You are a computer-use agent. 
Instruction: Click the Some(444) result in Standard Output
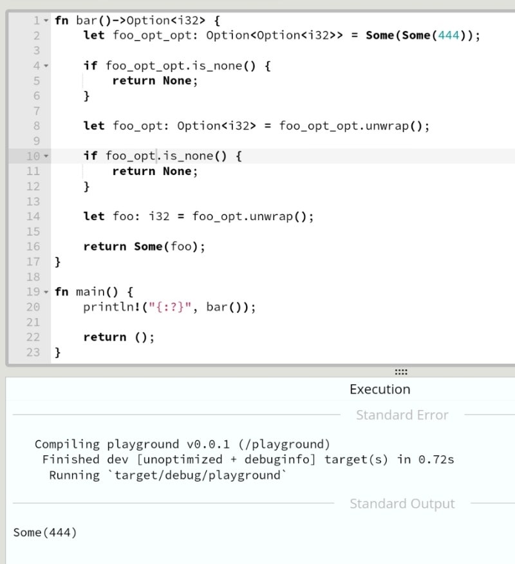[45, 532]
